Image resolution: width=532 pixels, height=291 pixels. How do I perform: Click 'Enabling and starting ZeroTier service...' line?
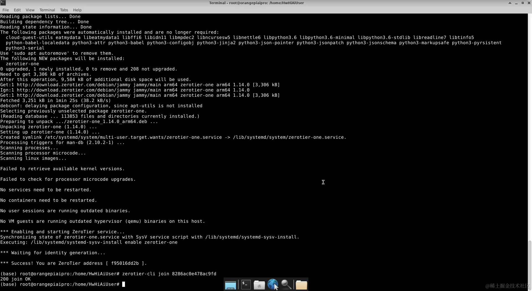(62, 232)
